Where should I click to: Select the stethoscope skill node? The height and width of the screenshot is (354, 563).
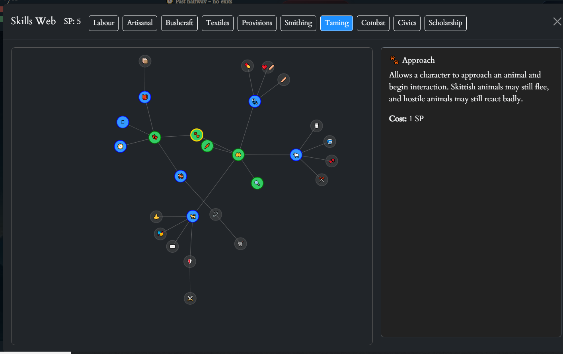[x=255, y=101]
